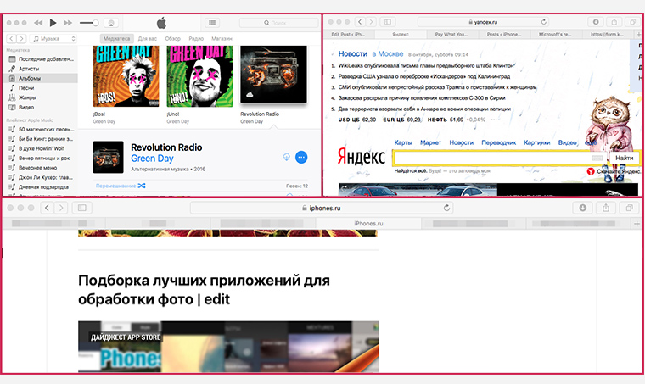Open Яндекс Картинки link
The image size is (645, 384).
coord(537,142)
